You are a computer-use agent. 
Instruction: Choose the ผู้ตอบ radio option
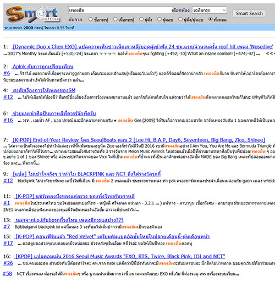tap(159, 19)
